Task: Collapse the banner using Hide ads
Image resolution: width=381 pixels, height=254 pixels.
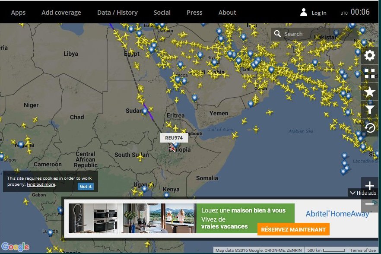Action: [x=363, y=193]
